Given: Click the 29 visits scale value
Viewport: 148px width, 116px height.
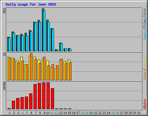Looking at the screenshot, I should (x=4, y=55).
